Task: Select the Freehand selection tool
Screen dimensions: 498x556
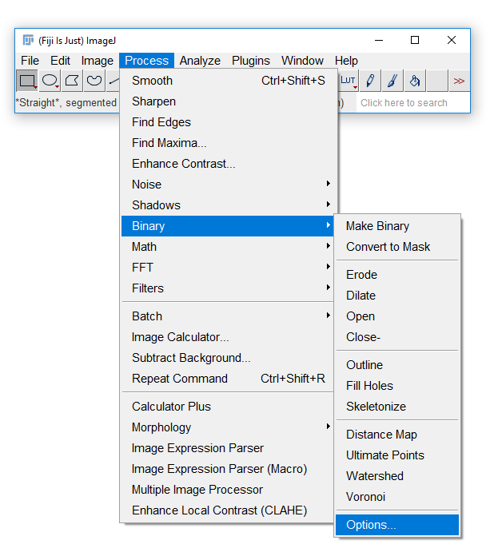Action: pyautogui.click(x=94, y=81)
